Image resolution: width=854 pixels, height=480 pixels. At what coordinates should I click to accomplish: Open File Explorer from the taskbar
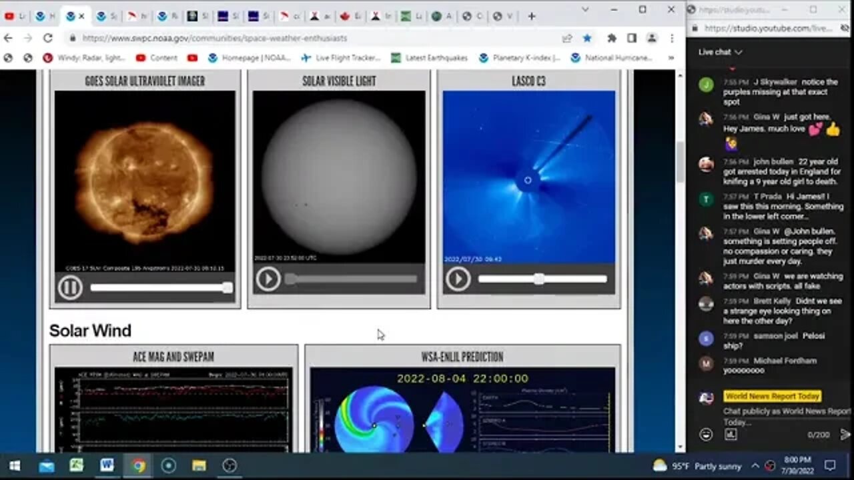(x=199, y=465)
